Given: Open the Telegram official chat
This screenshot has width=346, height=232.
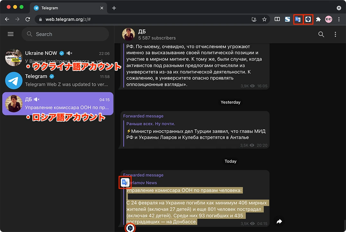Looking at the screenshot, I should pyautogui.click(x=58, y=81).
